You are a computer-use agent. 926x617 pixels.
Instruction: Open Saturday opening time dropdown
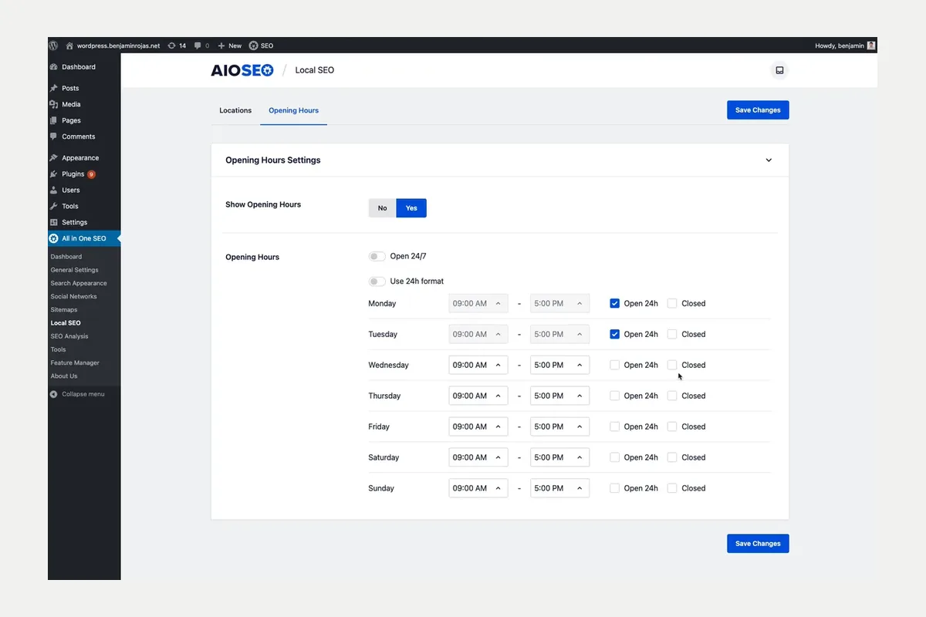pos(478,457)
